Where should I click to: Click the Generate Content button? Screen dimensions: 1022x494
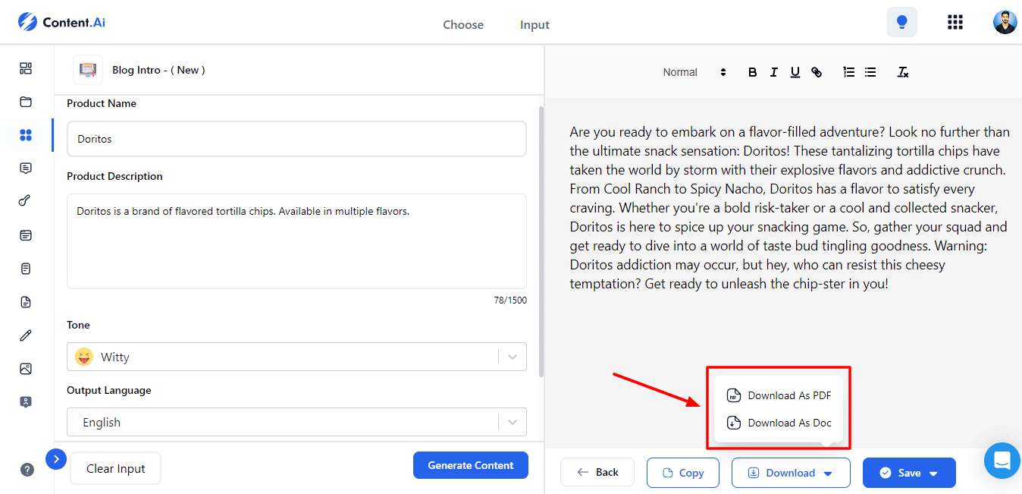point(470,465)
